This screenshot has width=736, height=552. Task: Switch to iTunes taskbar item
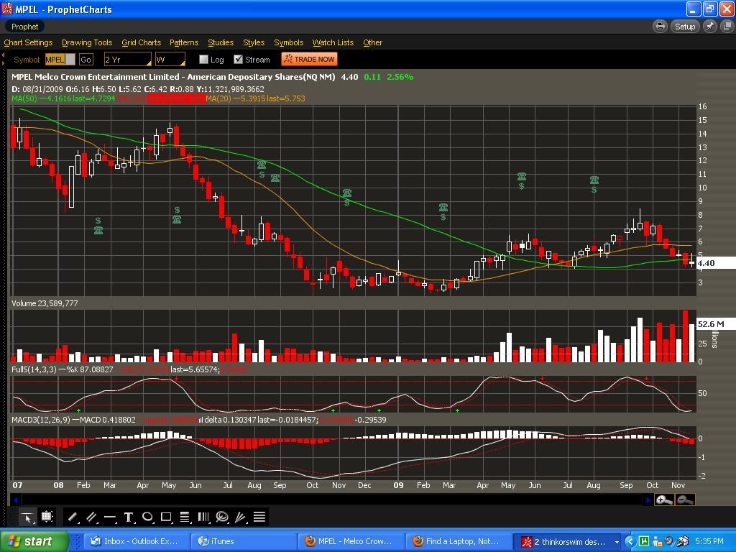click(x=243, y=542)
